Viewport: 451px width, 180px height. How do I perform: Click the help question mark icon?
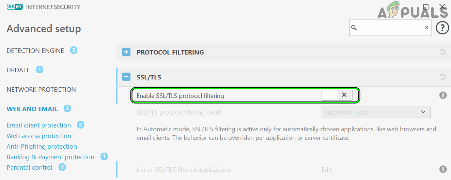tap(442, 28)
